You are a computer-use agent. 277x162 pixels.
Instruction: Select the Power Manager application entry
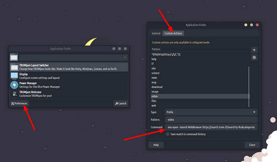click(x=69, y=85)
